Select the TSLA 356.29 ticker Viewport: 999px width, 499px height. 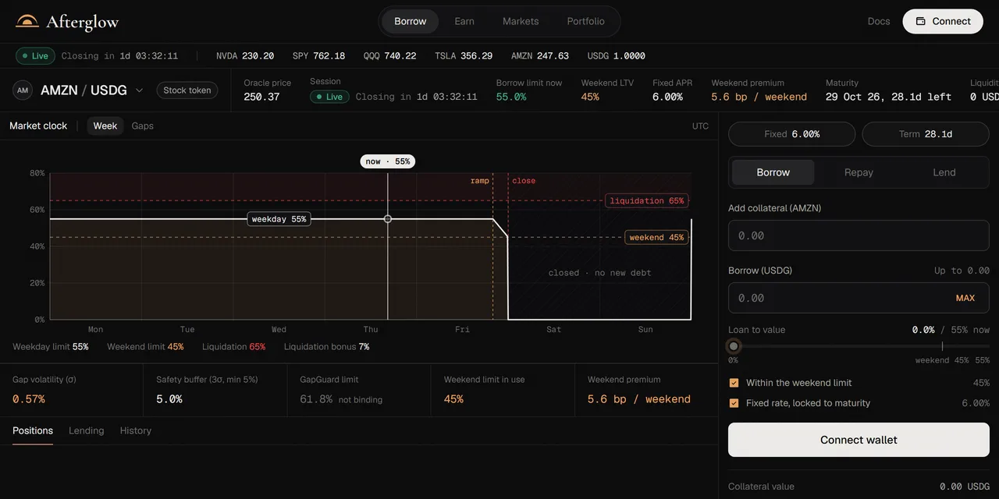[x=464, y=56]
